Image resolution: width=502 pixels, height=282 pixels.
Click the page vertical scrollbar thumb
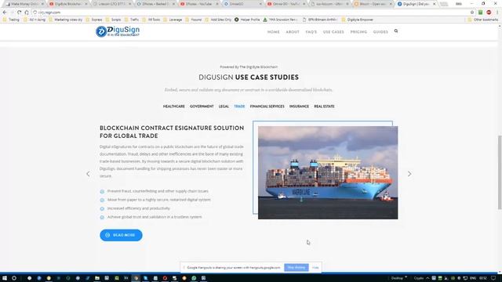500,172
